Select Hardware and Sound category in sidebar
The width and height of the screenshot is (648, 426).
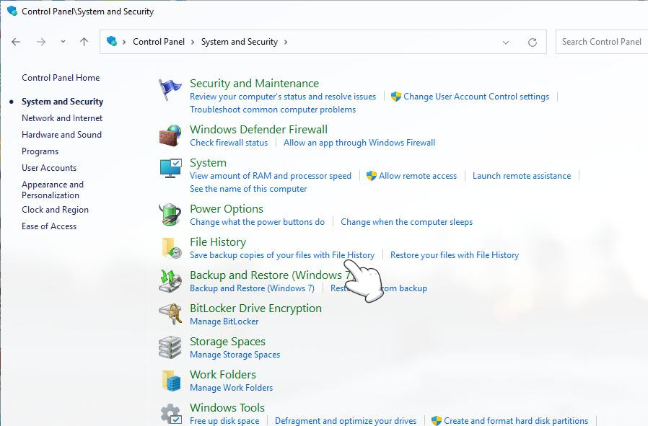tap(61, 135)
